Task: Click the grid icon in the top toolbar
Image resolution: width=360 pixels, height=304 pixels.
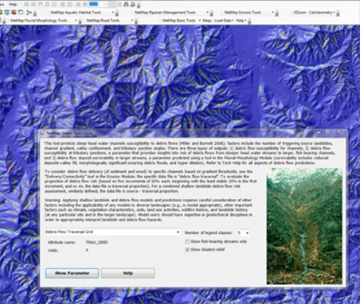Action: [x=69, y=5]
